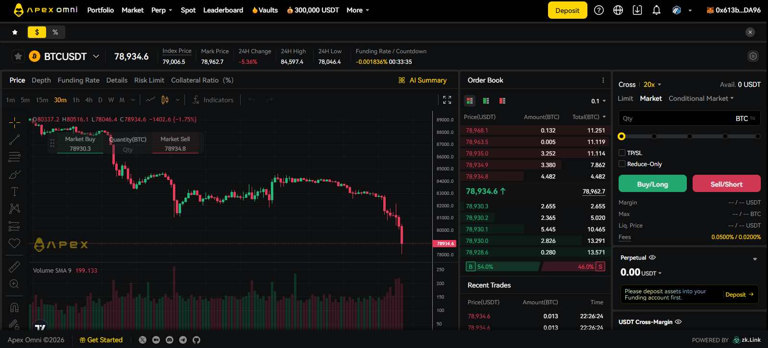Open the language globe icon
This screenshot has width=768, height=348.
tap(618, 10)
